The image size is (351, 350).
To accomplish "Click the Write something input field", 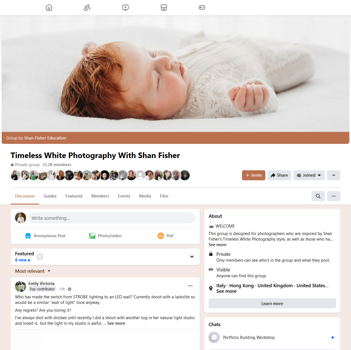I will pos(112,218).
